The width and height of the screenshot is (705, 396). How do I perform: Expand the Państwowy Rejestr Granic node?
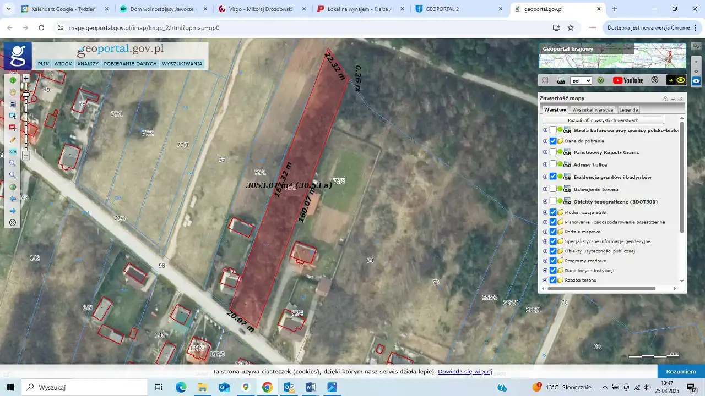[545, 152]
